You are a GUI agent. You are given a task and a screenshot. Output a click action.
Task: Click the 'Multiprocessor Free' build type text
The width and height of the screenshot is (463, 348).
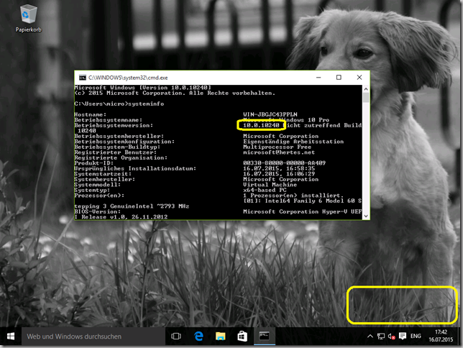(x=278, y=147)
